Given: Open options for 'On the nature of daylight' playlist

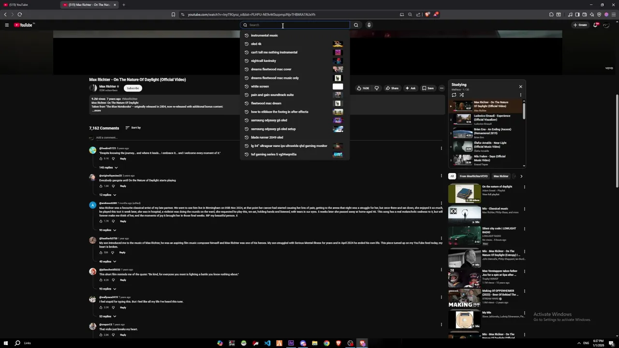Looking at the screenshot, I should click(x=525, y=187).
